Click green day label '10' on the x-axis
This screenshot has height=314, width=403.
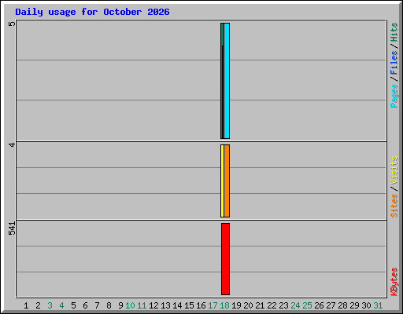(130, 305)
